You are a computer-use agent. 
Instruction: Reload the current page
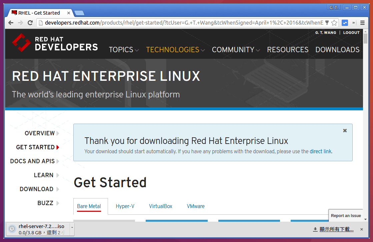30,23
